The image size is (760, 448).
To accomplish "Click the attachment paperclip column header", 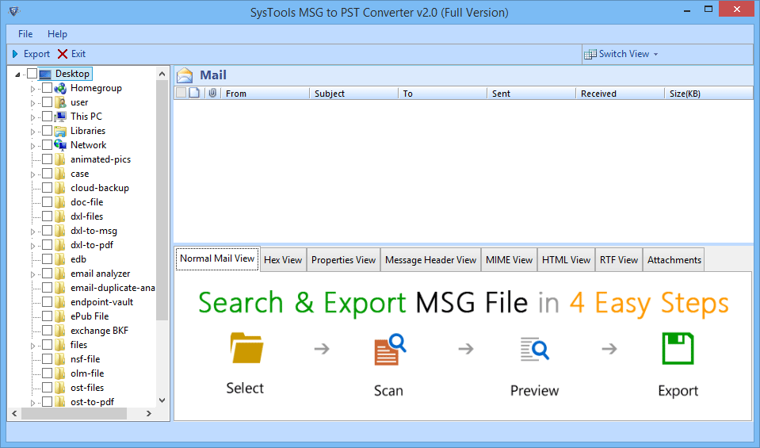I will pyautogui.click(x=212, y=93).
